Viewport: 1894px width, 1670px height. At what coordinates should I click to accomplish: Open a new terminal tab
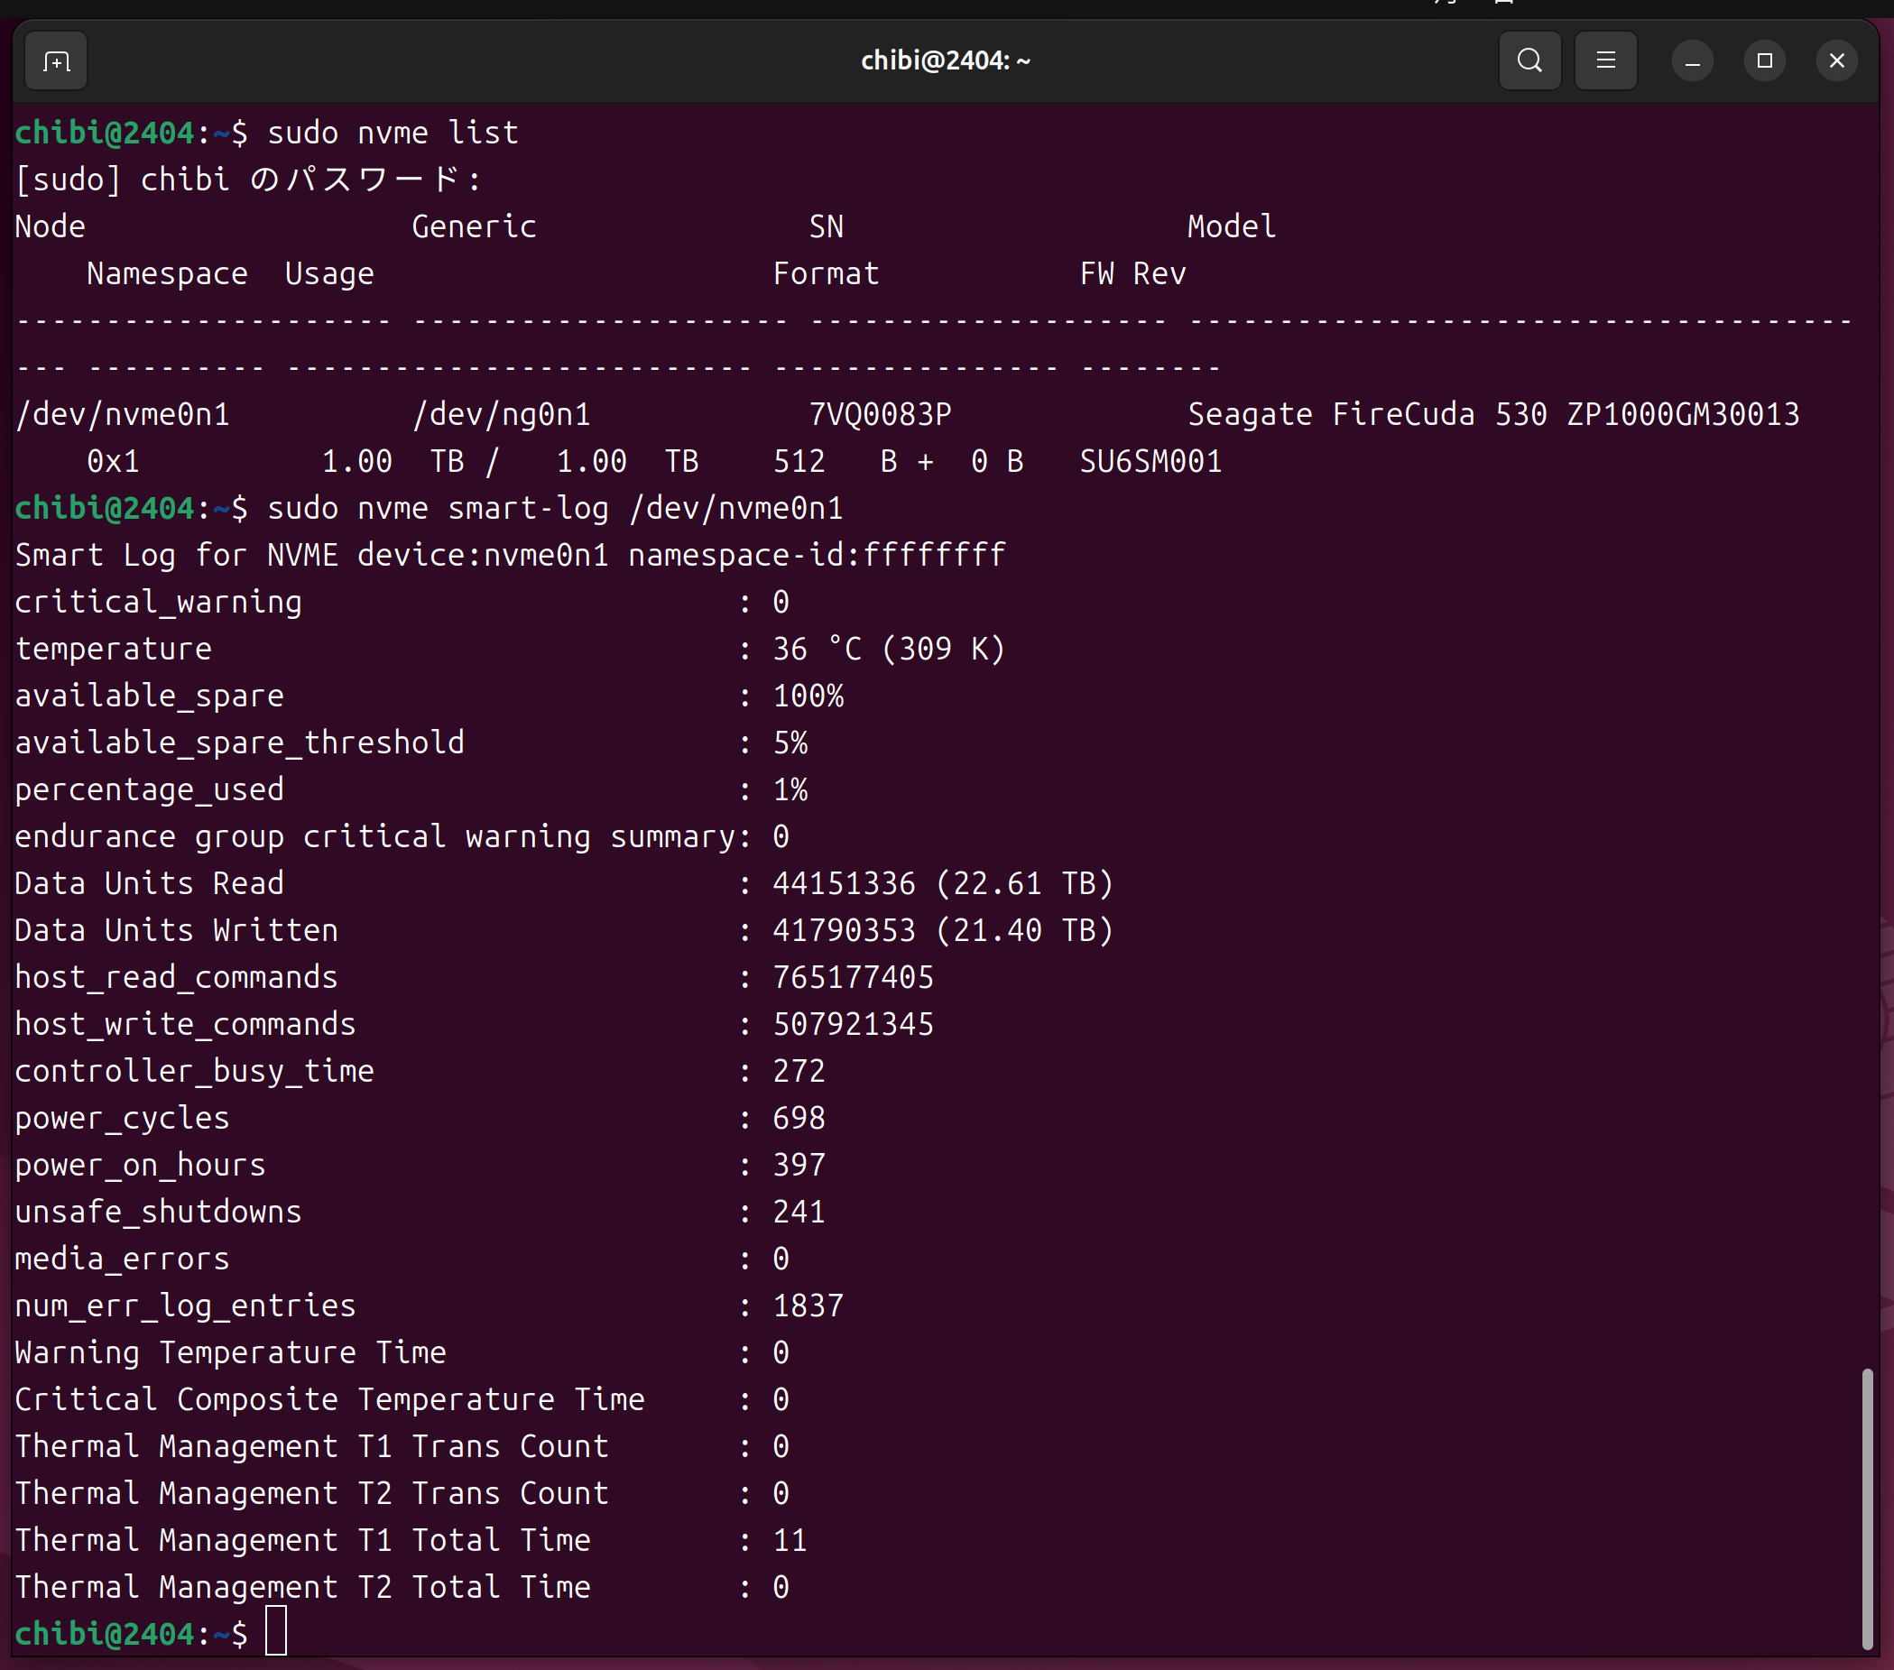(x=56, y=61)
